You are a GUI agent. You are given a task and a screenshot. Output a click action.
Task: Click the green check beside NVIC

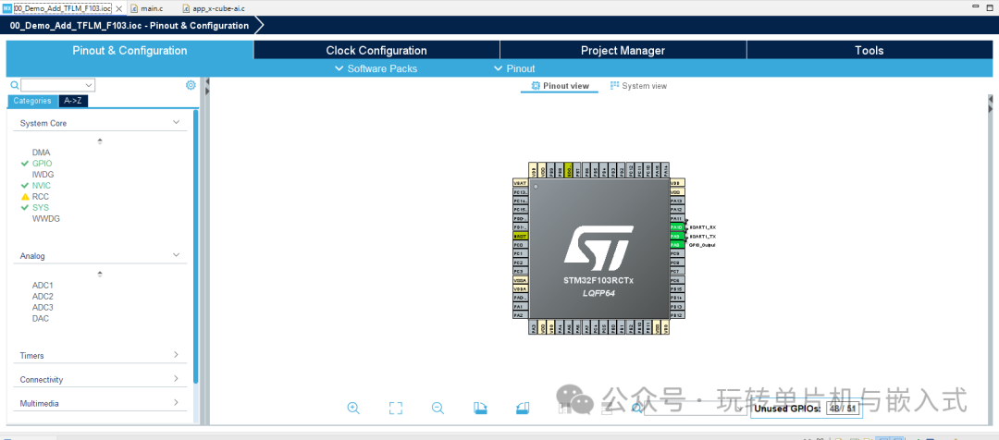25,185
